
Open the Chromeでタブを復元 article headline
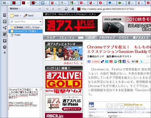click(119, 49)
